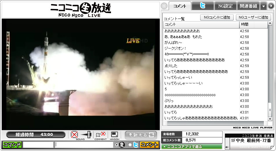
Task: Switch to the コメント tab
Action: click(x=180, y=6)
